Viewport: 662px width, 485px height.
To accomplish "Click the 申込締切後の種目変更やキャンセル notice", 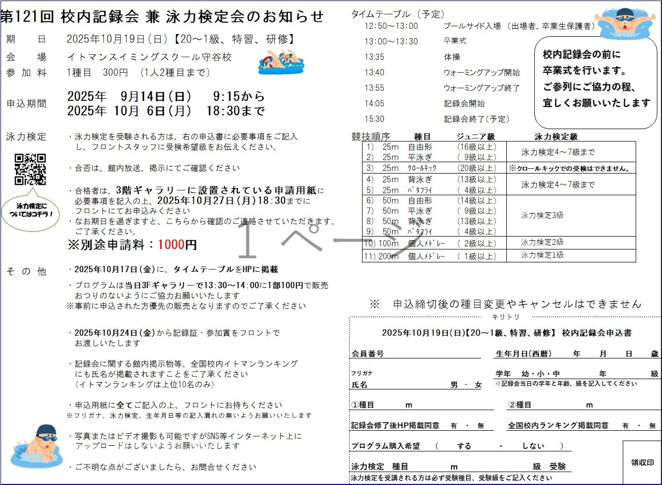I will (x=505, y=304).
